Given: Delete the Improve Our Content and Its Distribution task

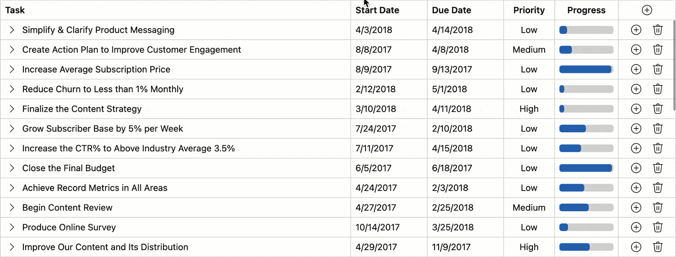Looking at the screenshot, I should [x=658, y=247].
